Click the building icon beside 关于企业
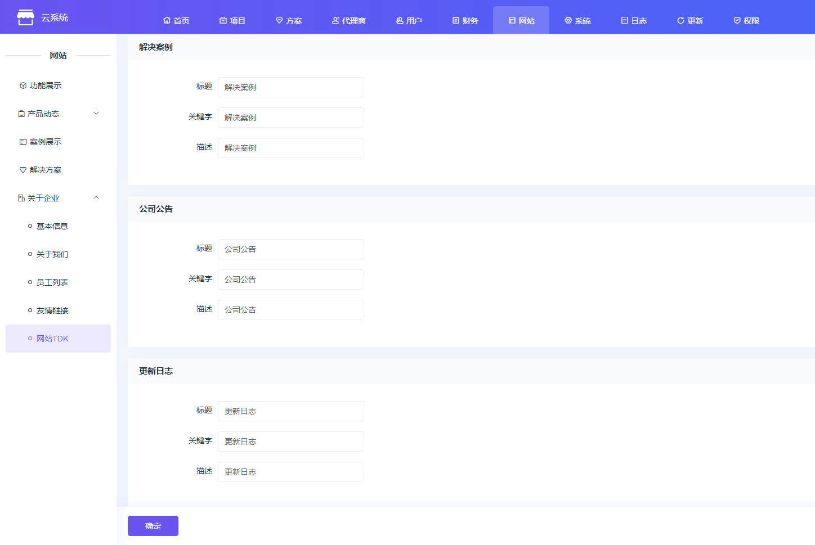The width and height of the screenshot is (815, 545). [x=21, y=198]
